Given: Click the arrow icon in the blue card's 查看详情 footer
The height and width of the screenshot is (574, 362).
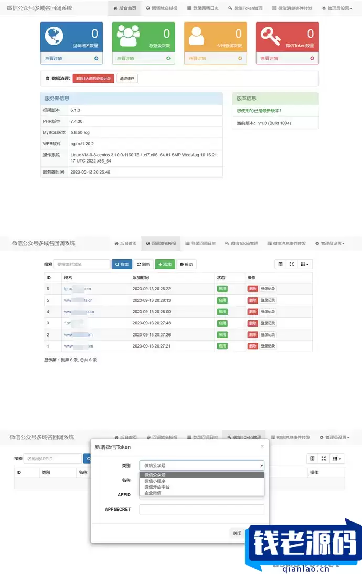Looking at the screenshot, I should (x=97, y=58).
